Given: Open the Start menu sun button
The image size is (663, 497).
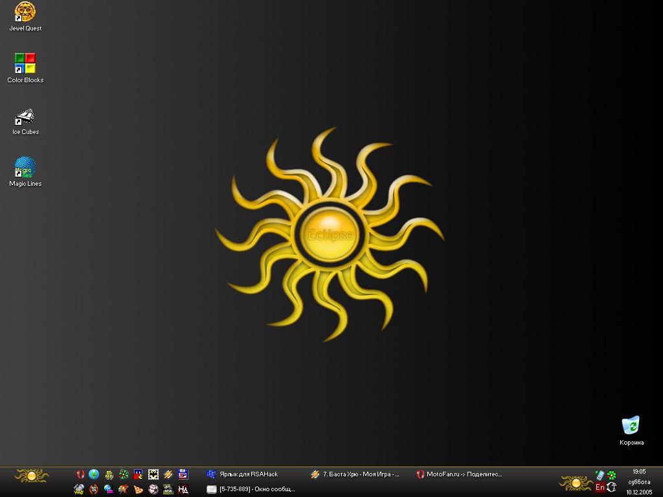Looking at the screenshot, I should tap(32, 476).
